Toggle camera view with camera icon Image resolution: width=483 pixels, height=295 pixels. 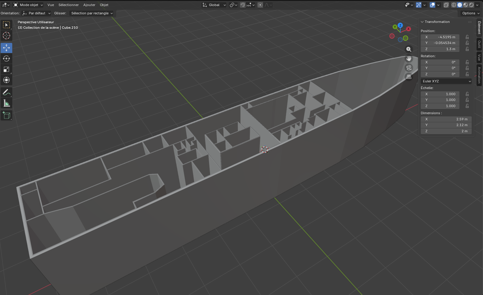tap(409, 68)
